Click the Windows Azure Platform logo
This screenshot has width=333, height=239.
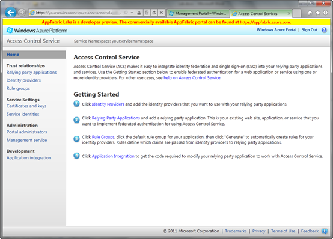(x=37, y=31)
